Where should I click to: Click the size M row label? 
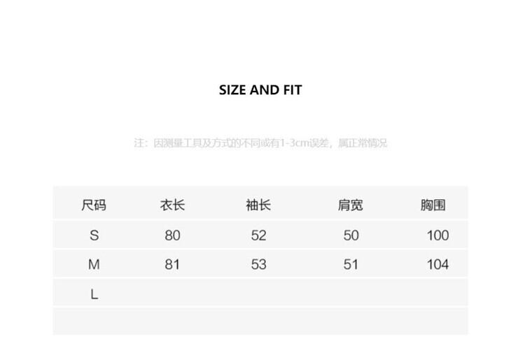94,265
